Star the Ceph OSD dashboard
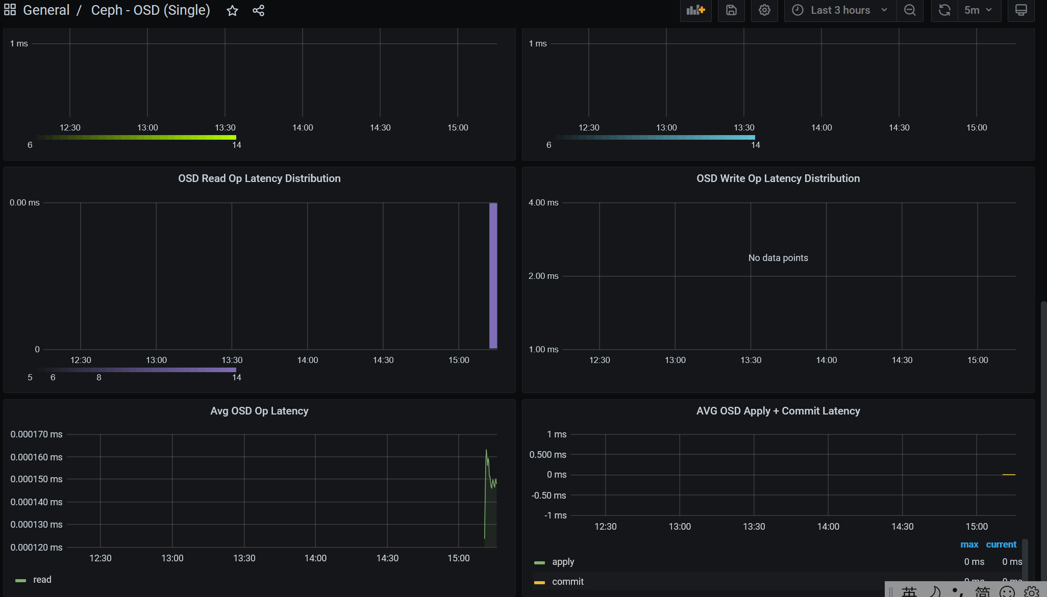The width and height of the screenshot is (1047, 597). 232,11
